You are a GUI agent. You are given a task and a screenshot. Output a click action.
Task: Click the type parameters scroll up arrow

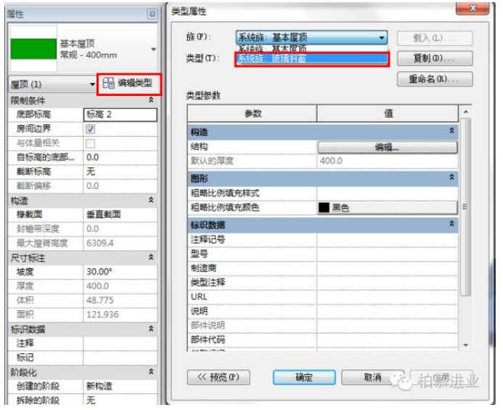(465, 111)
